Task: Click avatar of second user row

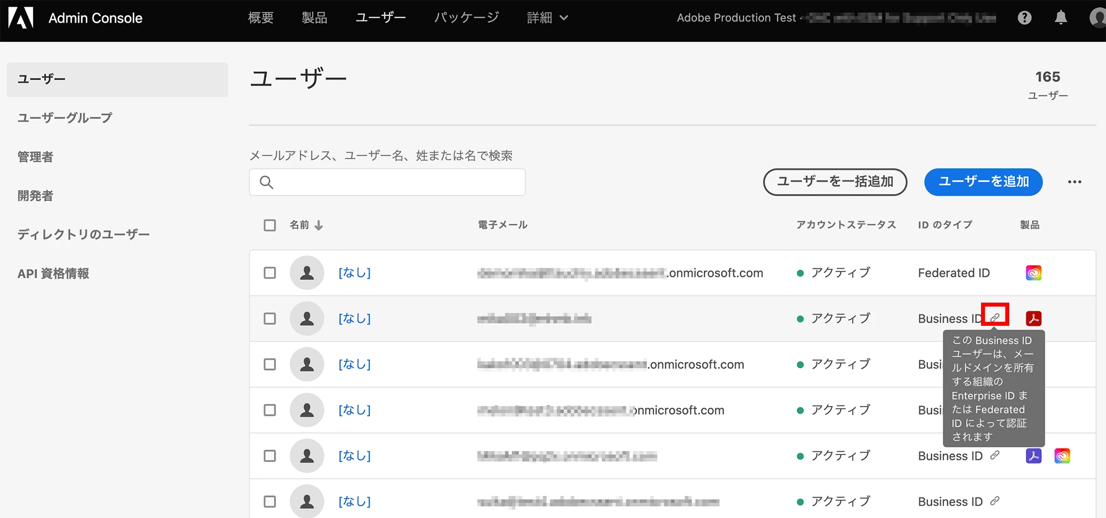Action: point(307,319)
